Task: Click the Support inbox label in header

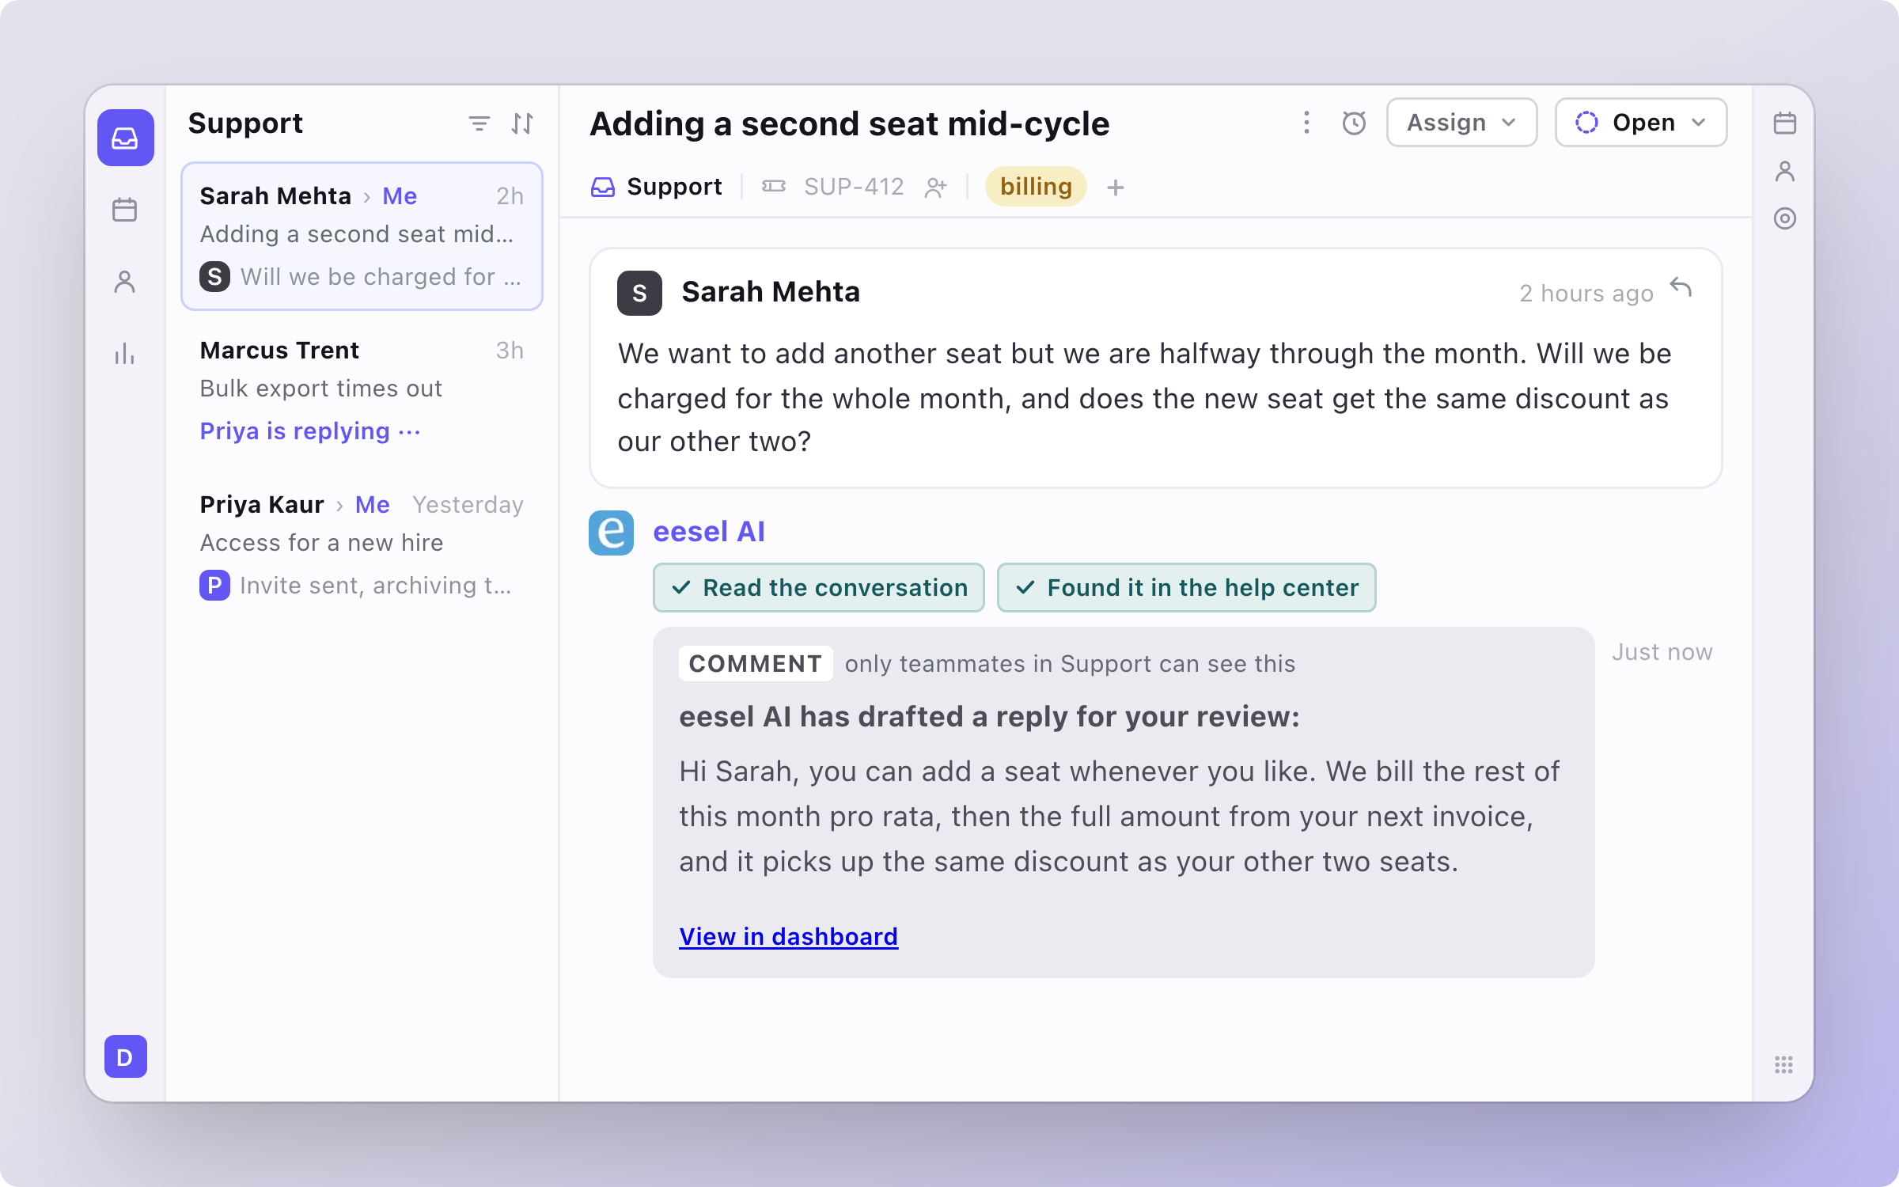Action: (657, 187)
